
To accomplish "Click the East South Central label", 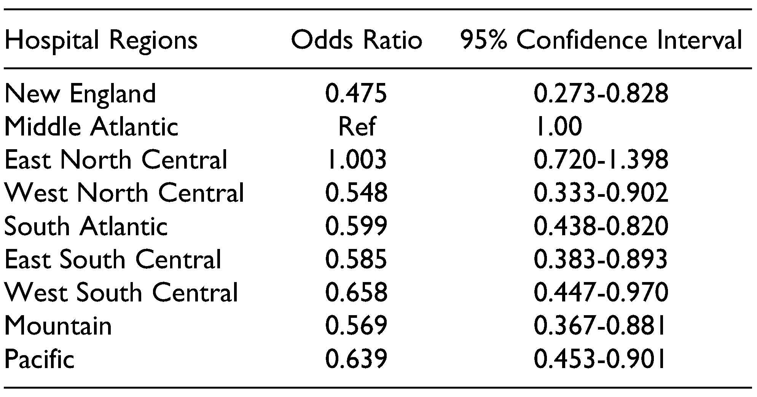I will tap(113, 259).
